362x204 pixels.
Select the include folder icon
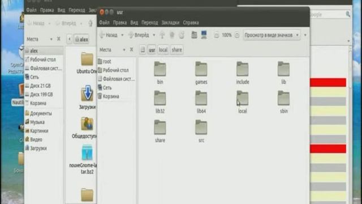(243, 69)
